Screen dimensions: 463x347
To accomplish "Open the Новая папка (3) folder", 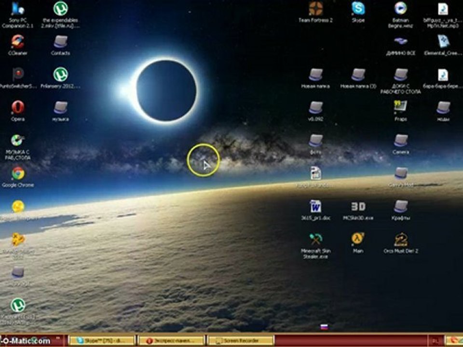I will [358, 74].
